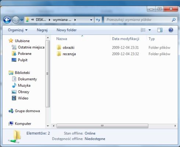This screenshot has height=147, width=180.
Task: Click the Nowy folder button
Action: coord(66,30)
